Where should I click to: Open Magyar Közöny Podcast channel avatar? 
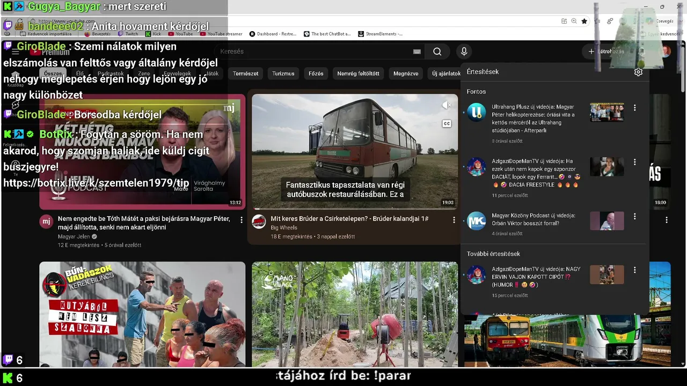click(x=476, y=221)
